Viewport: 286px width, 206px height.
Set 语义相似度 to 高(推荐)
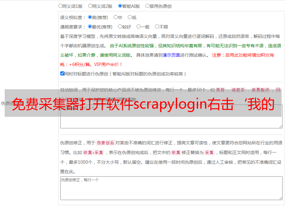point(90,17)
